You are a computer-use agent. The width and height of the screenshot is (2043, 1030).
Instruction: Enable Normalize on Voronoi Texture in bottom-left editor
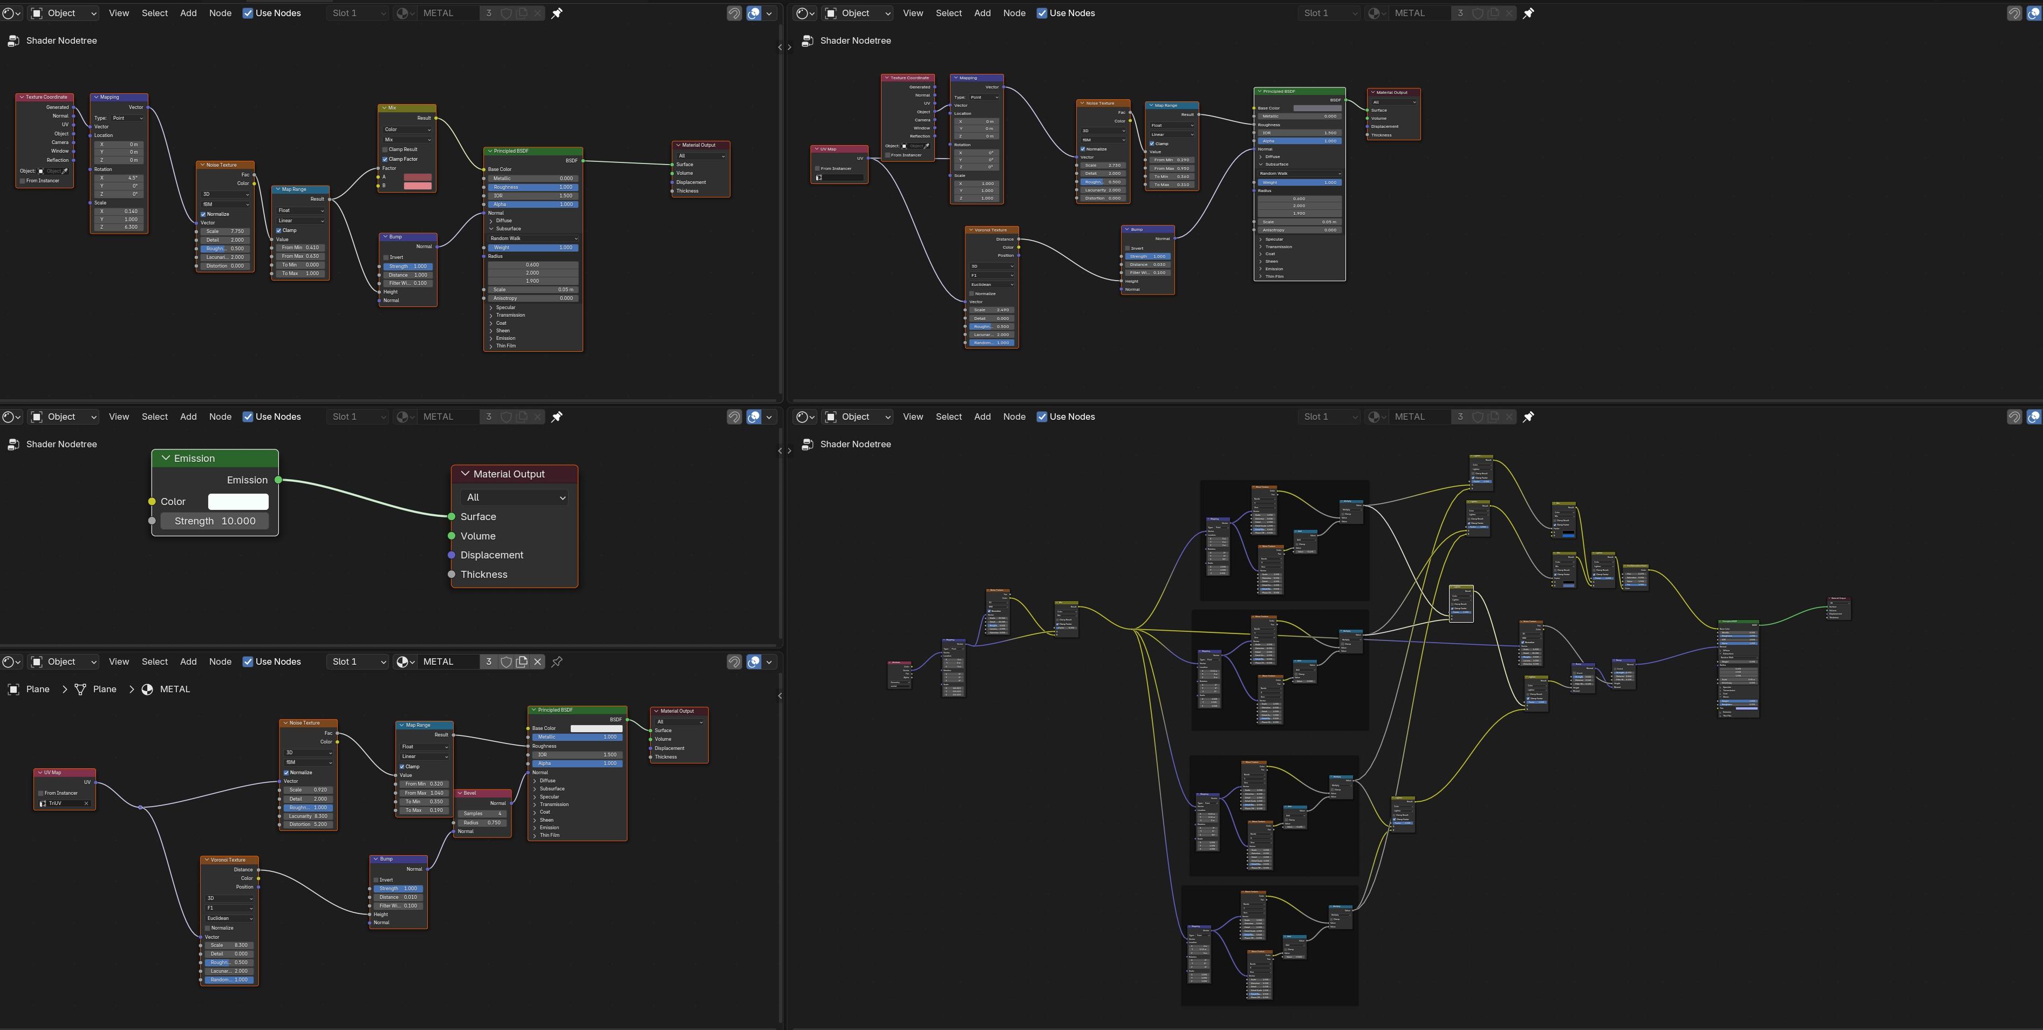208,927
